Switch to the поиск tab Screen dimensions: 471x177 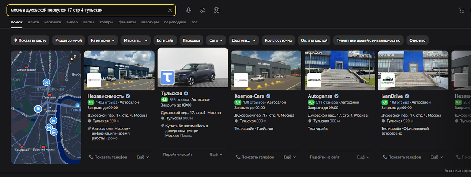tap(16, 22)
